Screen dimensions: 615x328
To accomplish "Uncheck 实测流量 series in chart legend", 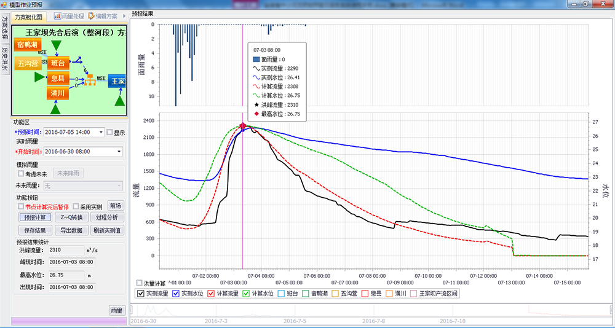I will [141, 294].
